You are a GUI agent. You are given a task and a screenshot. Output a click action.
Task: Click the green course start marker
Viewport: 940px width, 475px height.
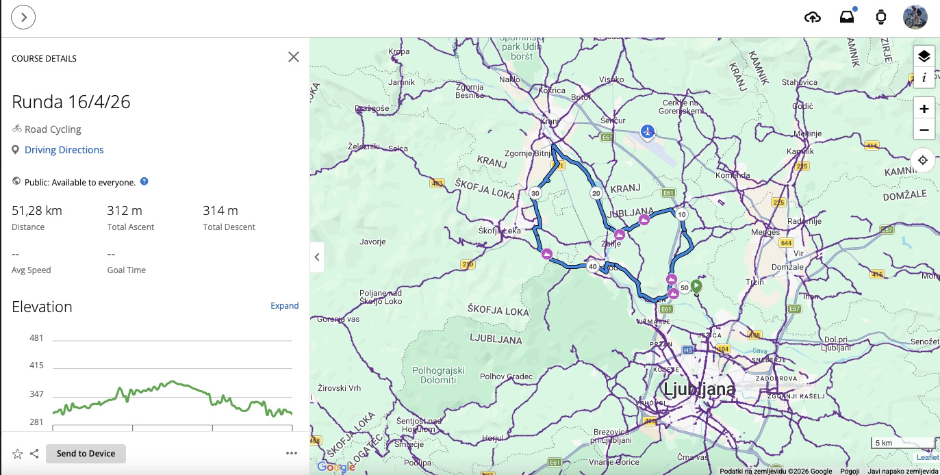coord(696,286)
